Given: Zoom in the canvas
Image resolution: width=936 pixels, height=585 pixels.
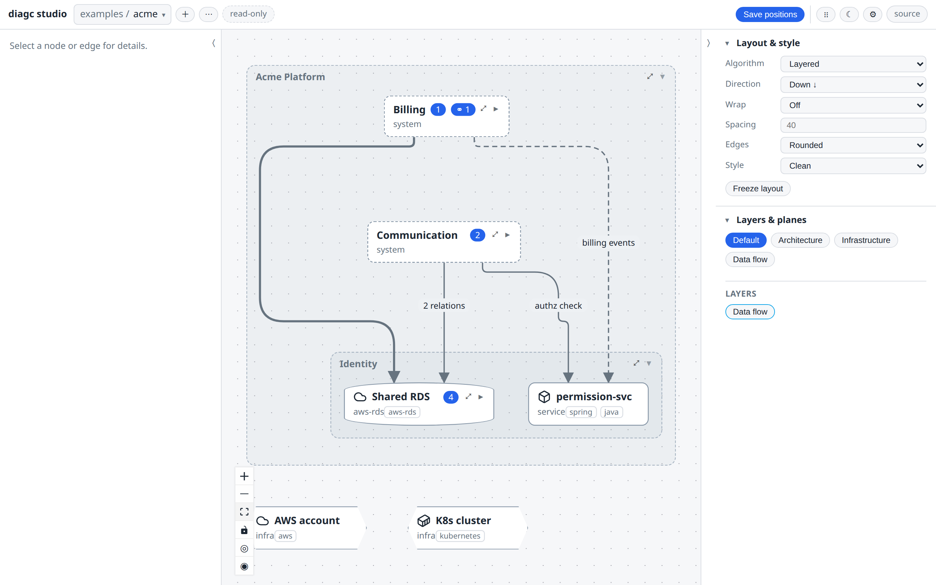Looking at the screenshot, I should point(244,476).
